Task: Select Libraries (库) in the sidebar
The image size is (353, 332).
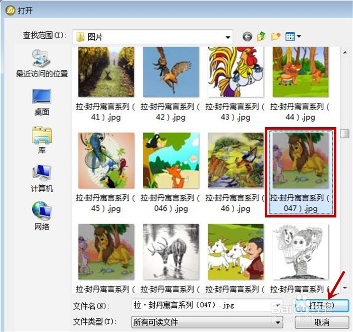Action: tap(42, 140)
